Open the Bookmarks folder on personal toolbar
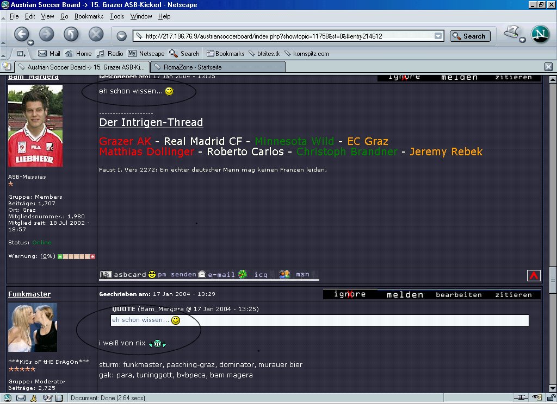Viewport: 557px width, 404px height. point(226,54)
